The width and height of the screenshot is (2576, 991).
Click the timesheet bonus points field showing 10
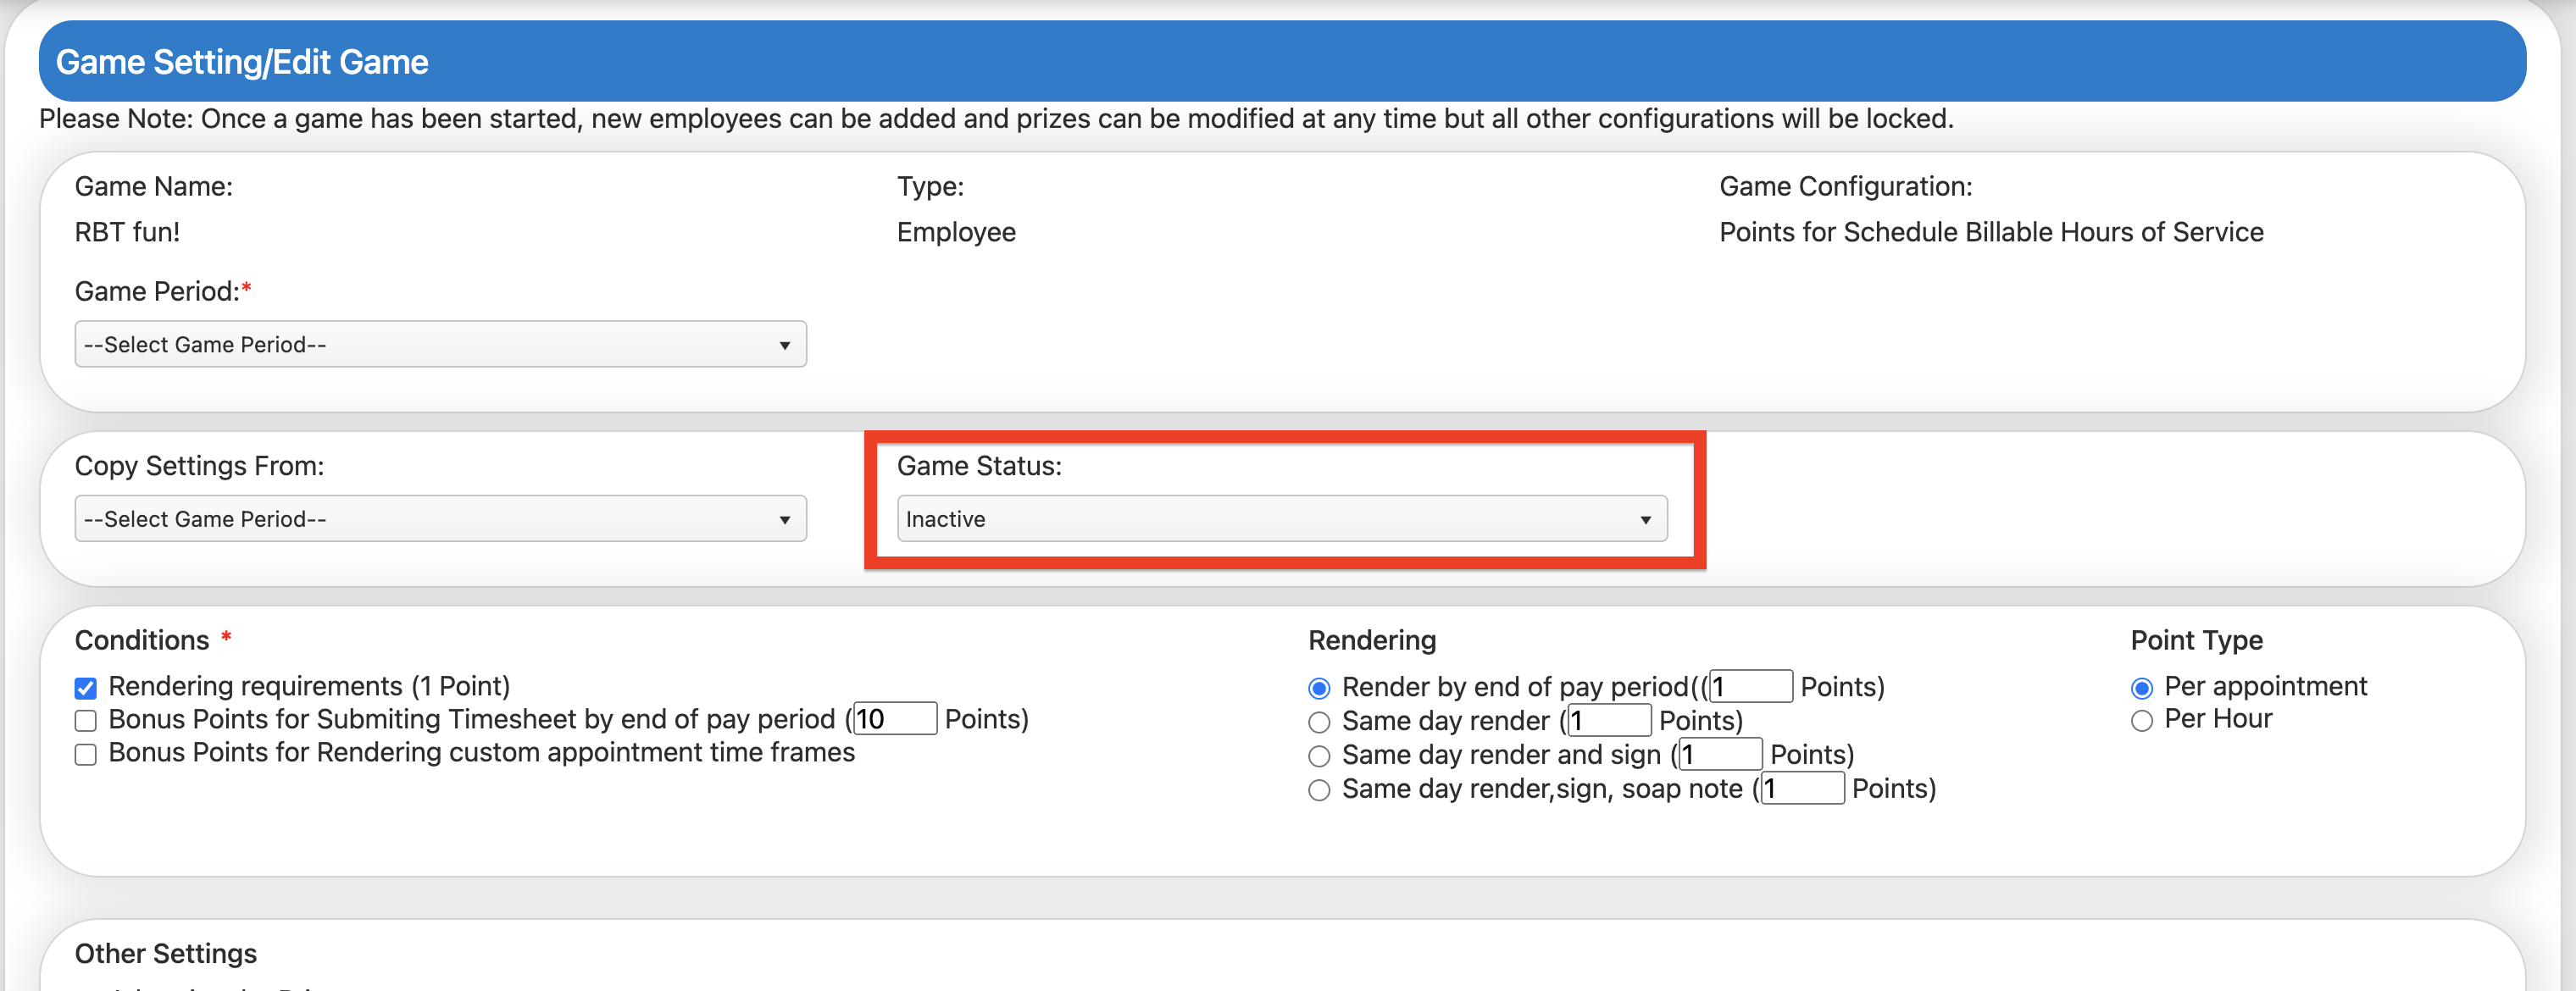[x=895, y=719]
